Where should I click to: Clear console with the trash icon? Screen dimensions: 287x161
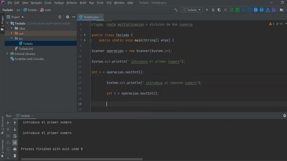[15, 156]
